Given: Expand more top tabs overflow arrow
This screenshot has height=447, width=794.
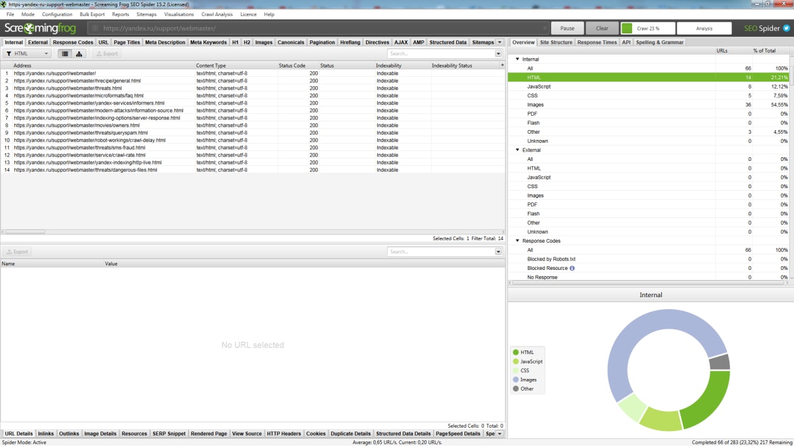Looking at the screenshot, I should (x=500, y=42).
